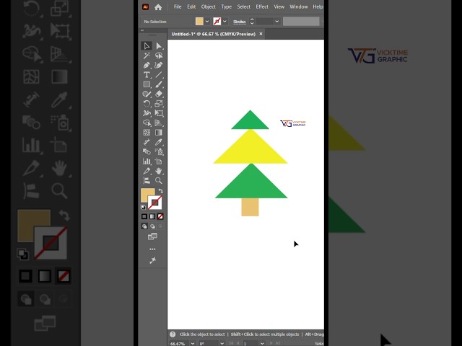Viewport: 462px width, 346px height.
Task: Open the Type menu
Action: (226, 6)
